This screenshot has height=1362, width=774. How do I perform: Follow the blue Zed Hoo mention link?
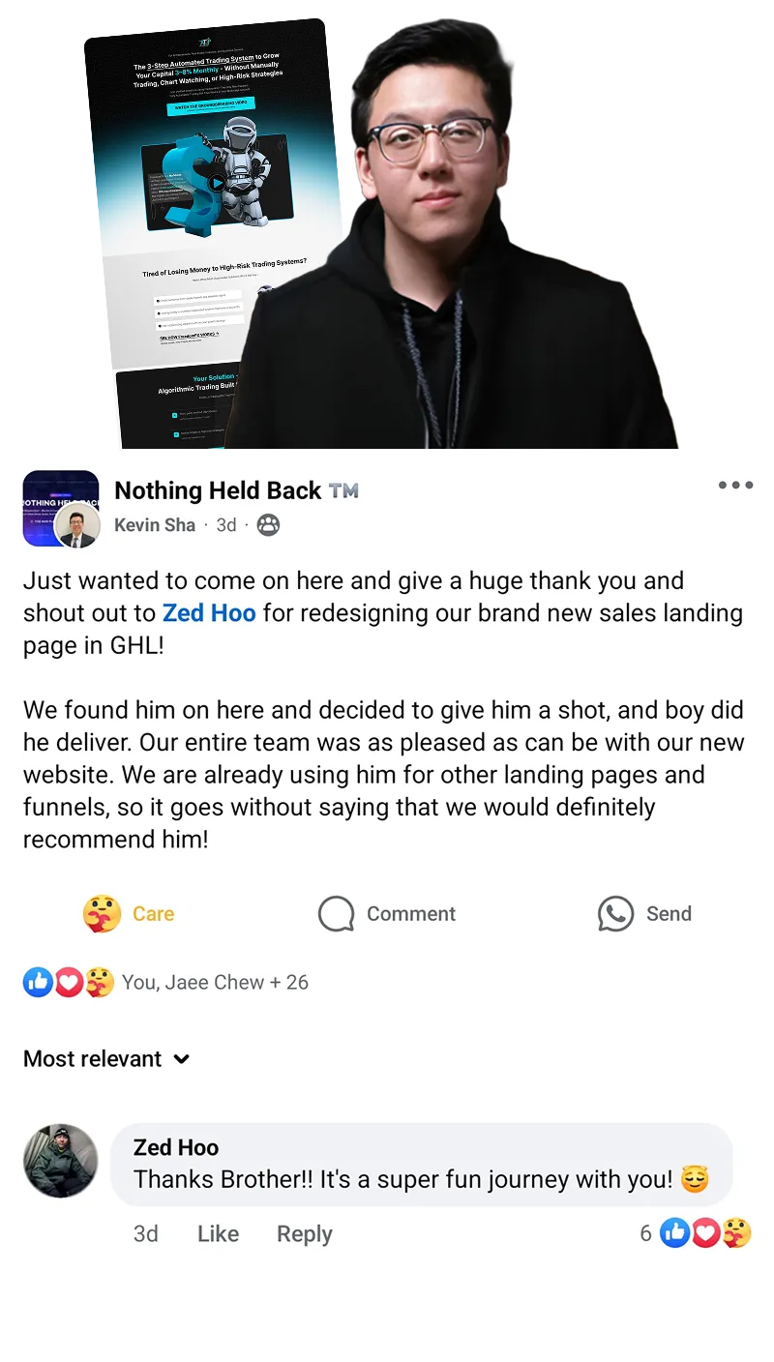click(x=209, y=613)
